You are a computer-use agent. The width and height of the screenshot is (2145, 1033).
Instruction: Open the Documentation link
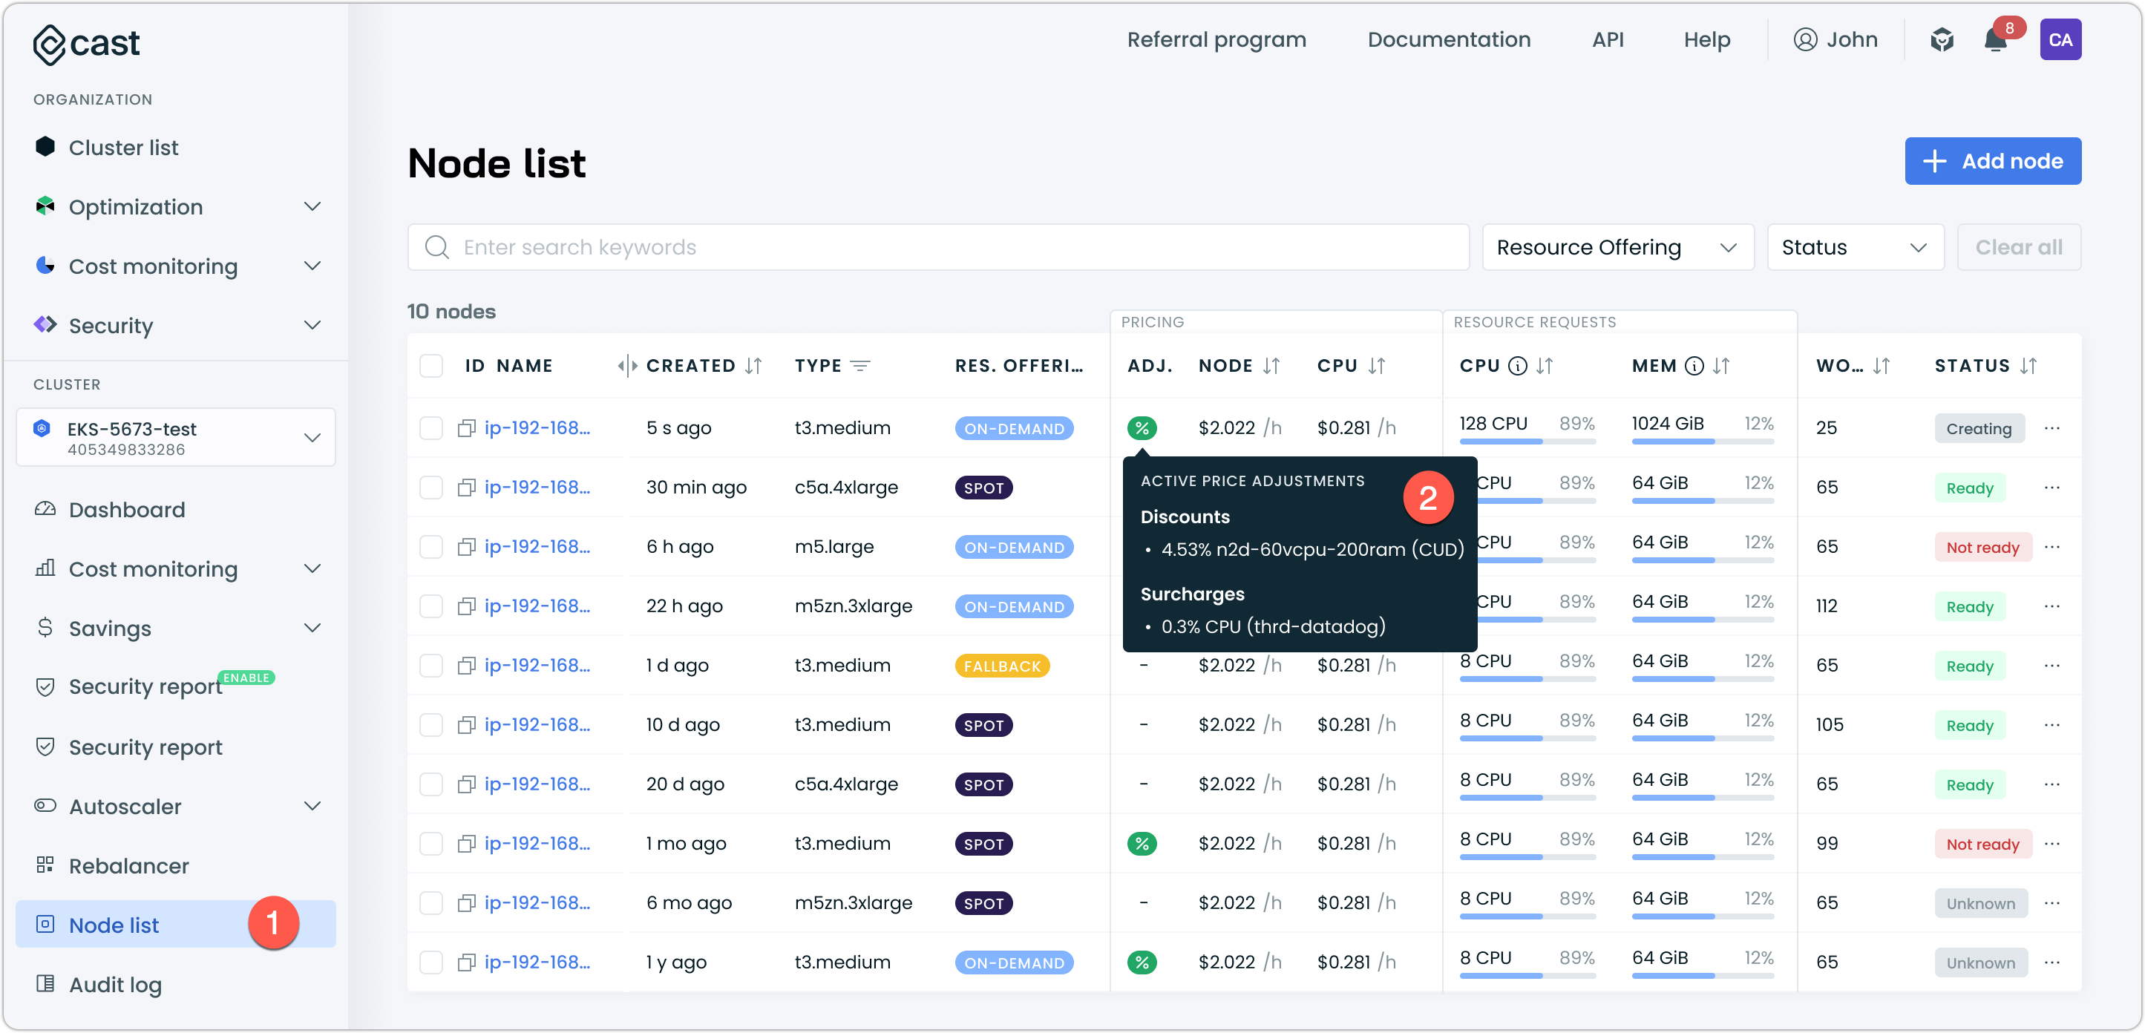(x=1449, y=40)
